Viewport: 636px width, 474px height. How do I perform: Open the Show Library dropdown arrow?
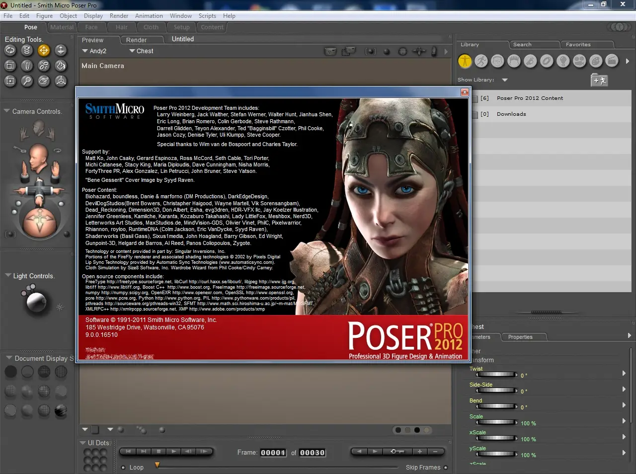coord(505,80)
